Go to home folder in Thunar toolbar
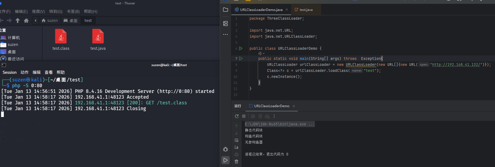This screenshot has width=495, height=167. pos(26,20)
